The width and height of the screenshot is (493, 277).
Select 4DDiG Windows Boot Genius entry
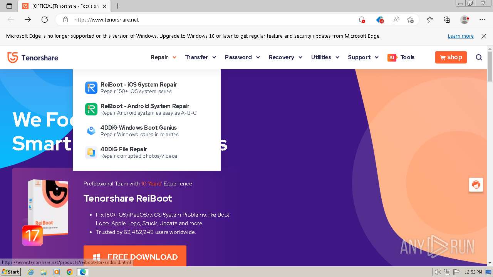point(147,131)
